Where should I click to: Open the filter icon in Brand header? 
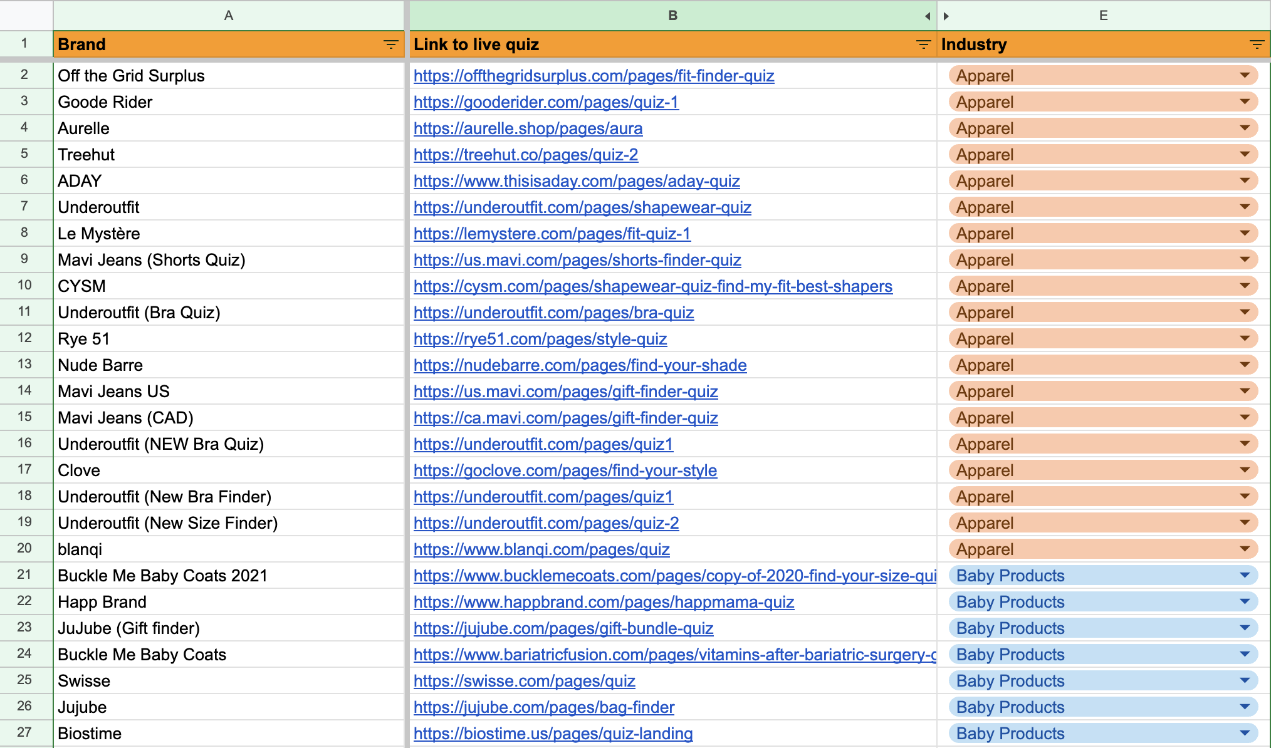390,44
